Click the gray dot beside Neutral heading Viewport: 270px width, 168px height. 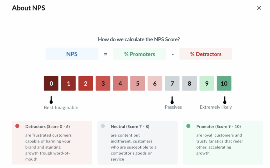click(x=103, y=126)
